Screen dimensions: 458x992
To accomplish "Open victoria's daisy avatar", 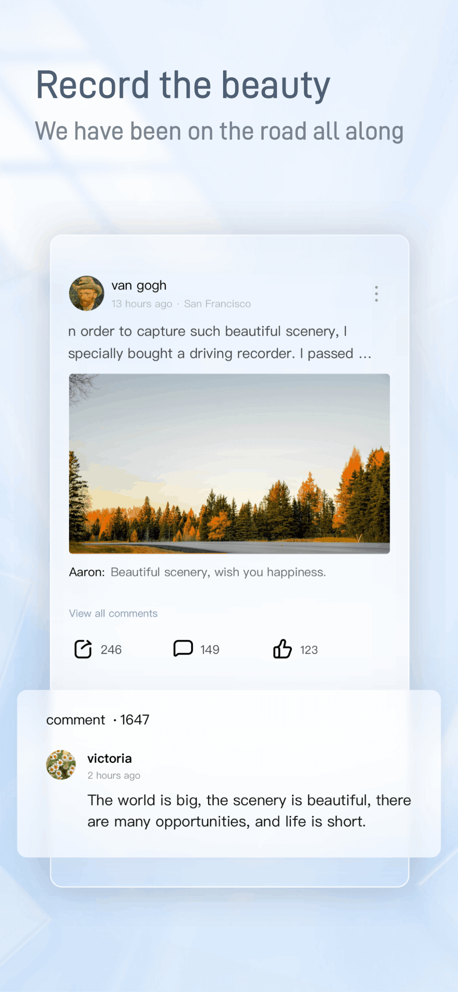I will pos(61,765).
